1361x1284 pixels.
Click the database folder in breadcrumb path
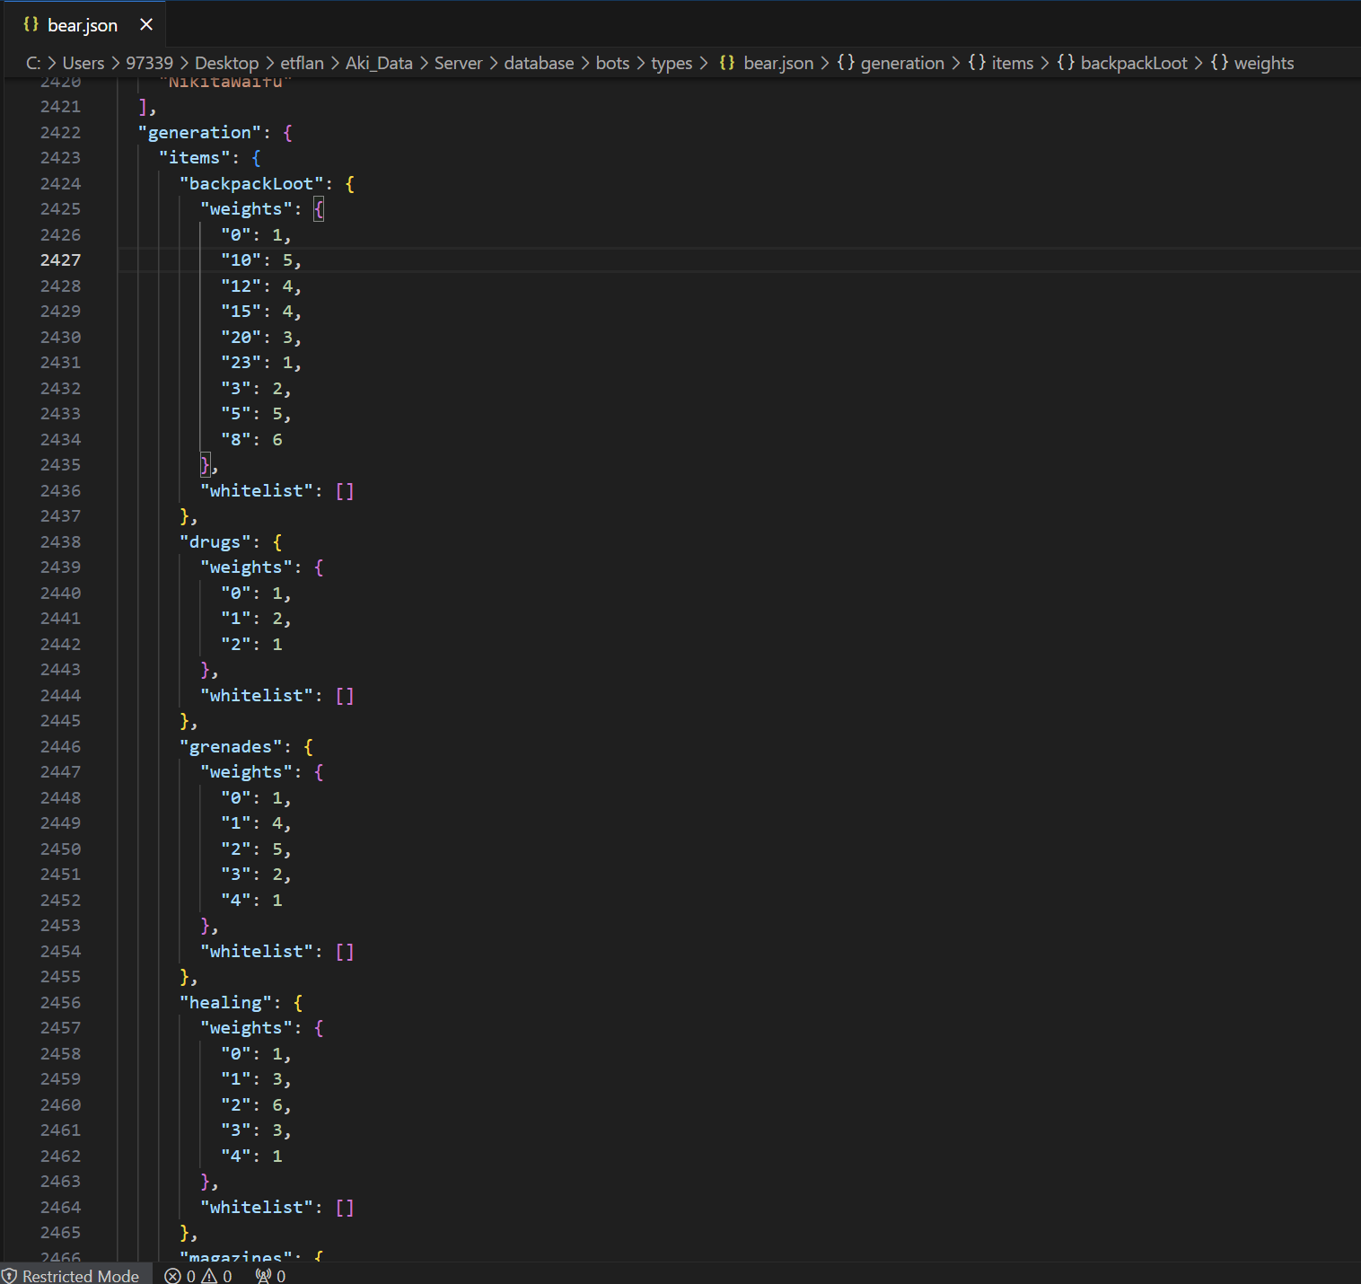539,63
